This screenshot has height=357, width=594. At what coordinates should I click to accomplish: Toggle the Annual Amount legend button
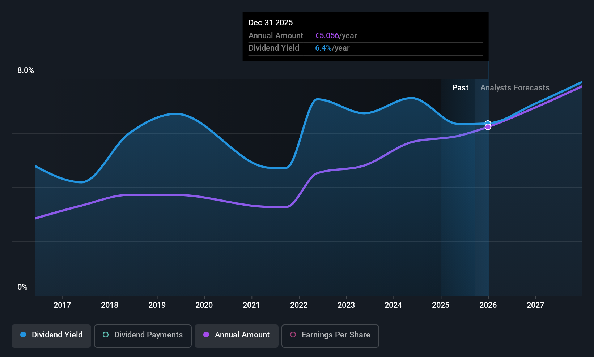click(x=237, y=336)
